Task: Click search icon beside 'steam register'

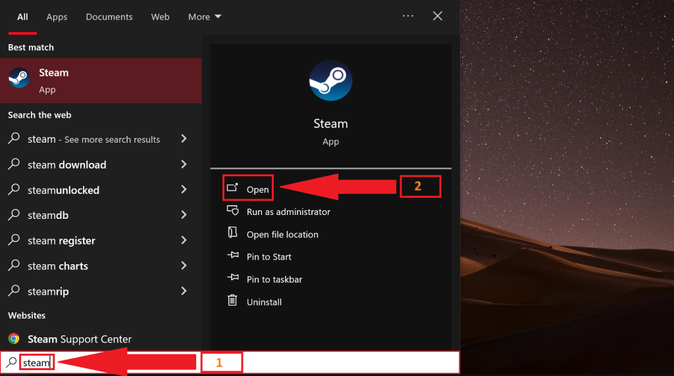Action: click(14, 240)
